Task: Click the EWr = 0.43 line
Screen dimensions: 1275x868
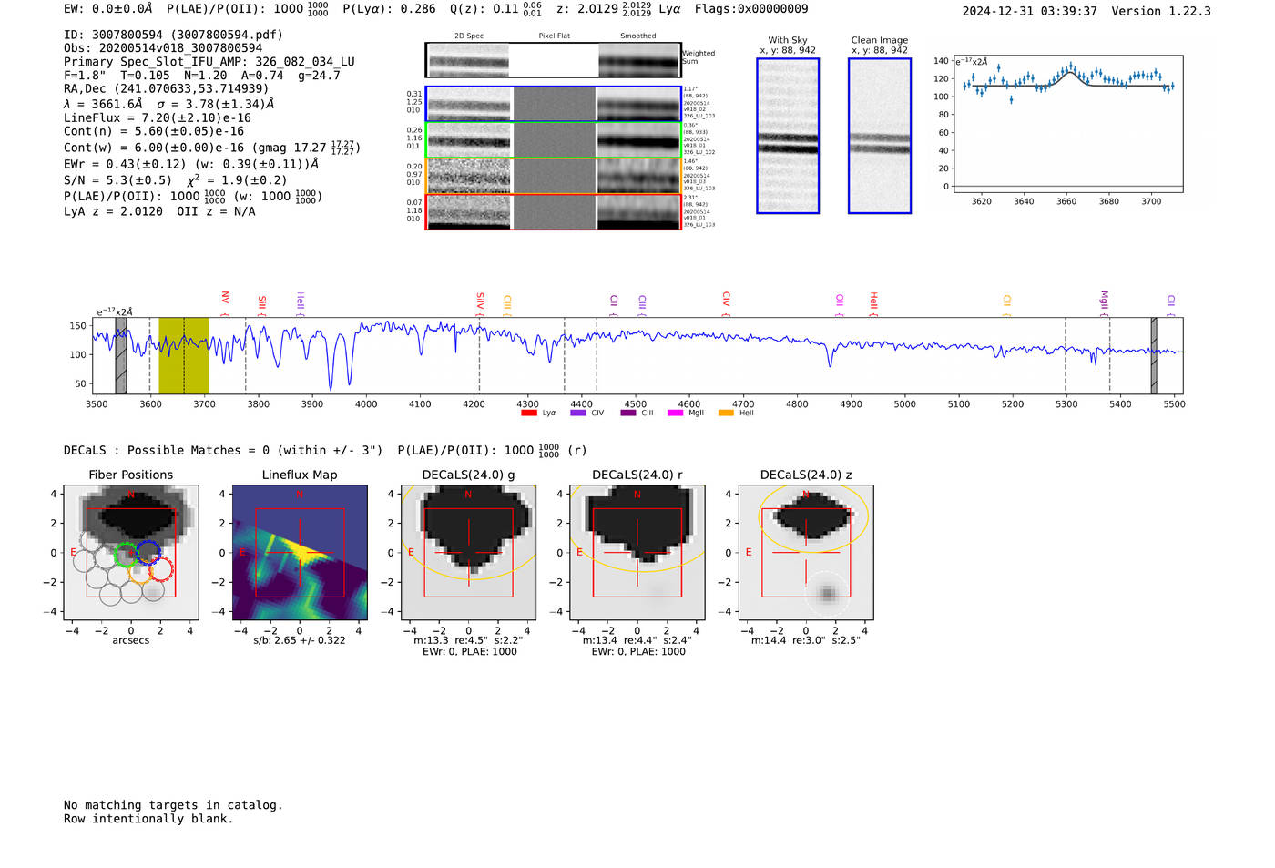Action: click(x=191, y=165)
